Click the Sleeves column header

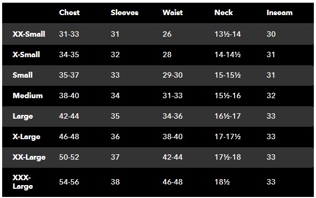pos(125,12)
